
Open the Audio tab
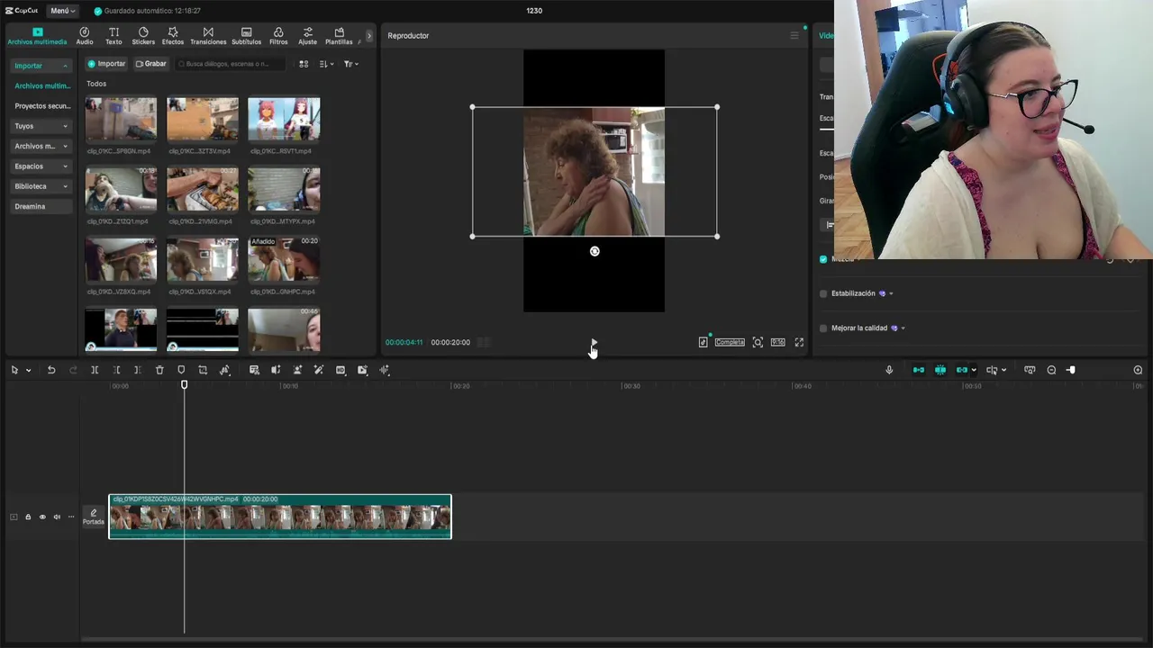click(x=85, y=36)
